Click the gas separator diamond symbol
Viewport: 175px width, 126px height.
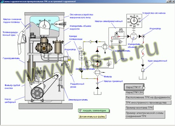tap(105, 47)
